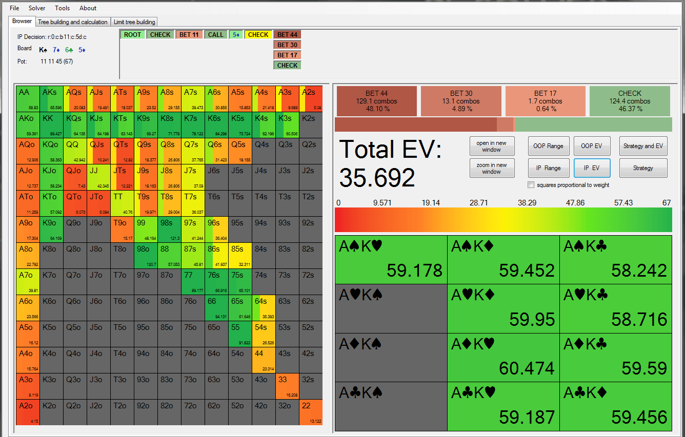Select the BET 44 node in tree path
The image size is (685, 437).
coord(287,35)
